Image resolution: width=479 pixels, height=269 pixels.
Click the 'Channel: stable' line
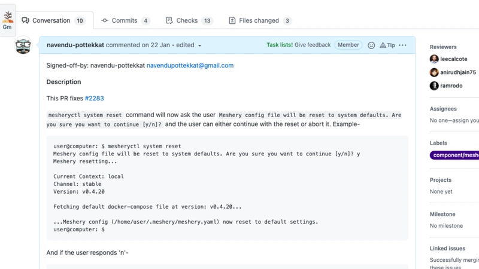coord(77,184)
